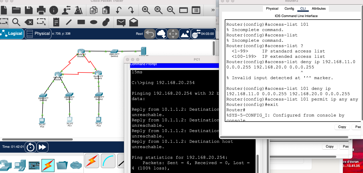Open the Activity Wizard icon
363x173 pixels.
coord(78,10)
